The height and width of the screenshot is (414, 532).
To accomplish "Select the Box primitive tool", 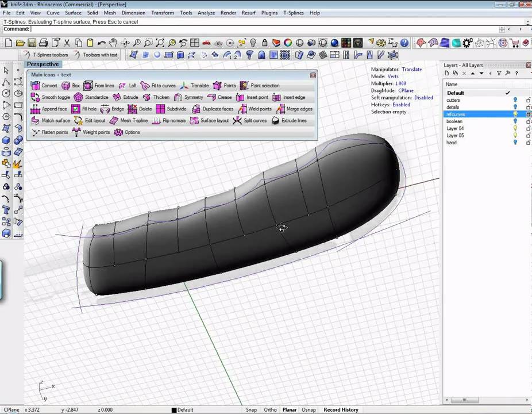I will click(x=71, y=86).
